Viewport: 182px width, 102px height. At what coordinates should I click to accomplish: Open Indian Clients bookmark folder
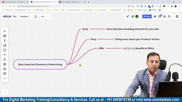coord(101,10)
